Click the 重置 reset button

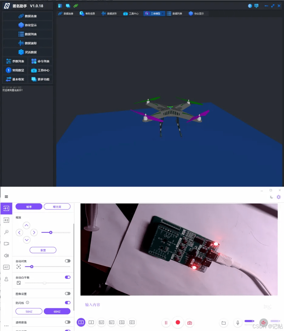(x=43, y=250)
